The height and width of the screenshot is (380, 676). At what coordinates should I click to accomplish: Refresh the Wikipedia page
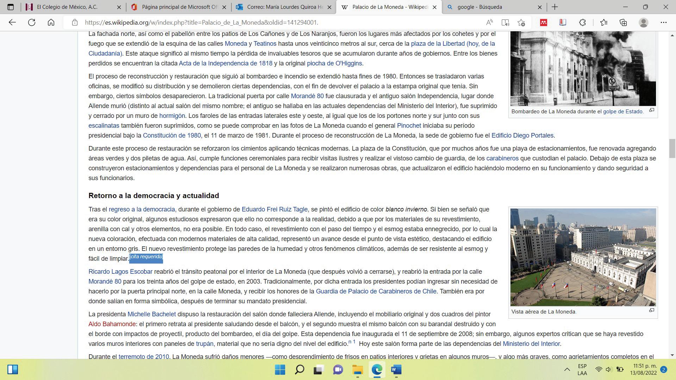coord(32,23)
